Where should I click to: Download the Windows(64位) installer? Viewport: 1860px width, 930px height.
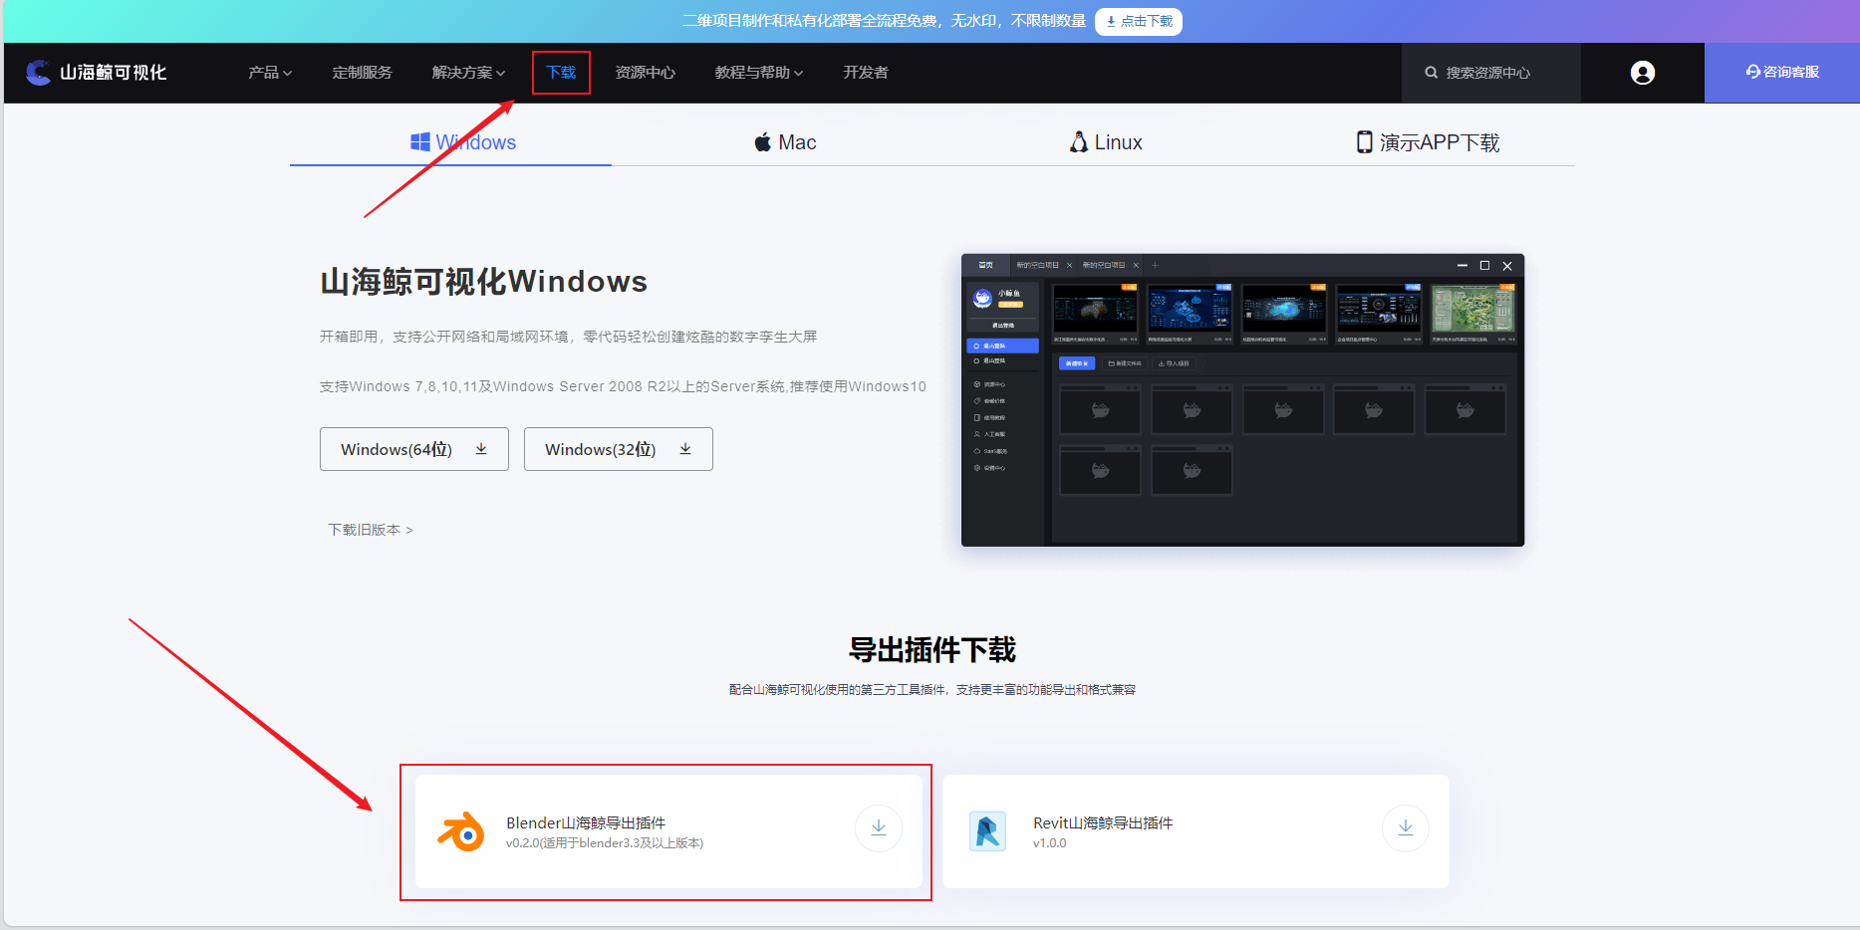pos(414,449)
